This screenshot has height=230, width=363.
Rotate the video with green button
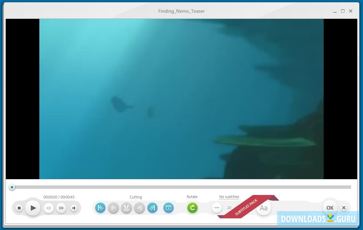point(192,208)
